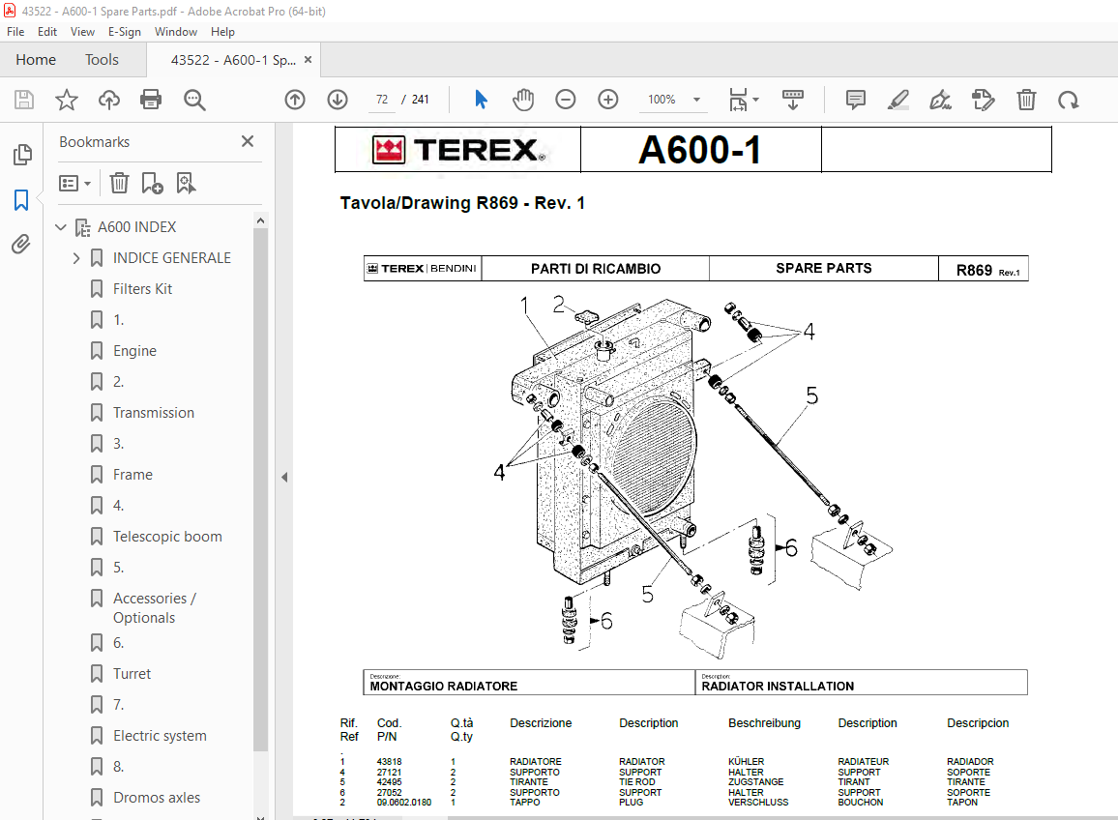This screenshot has width=1118, height=820.
Task: Open the zoom level dropdown
Action: 696,100
